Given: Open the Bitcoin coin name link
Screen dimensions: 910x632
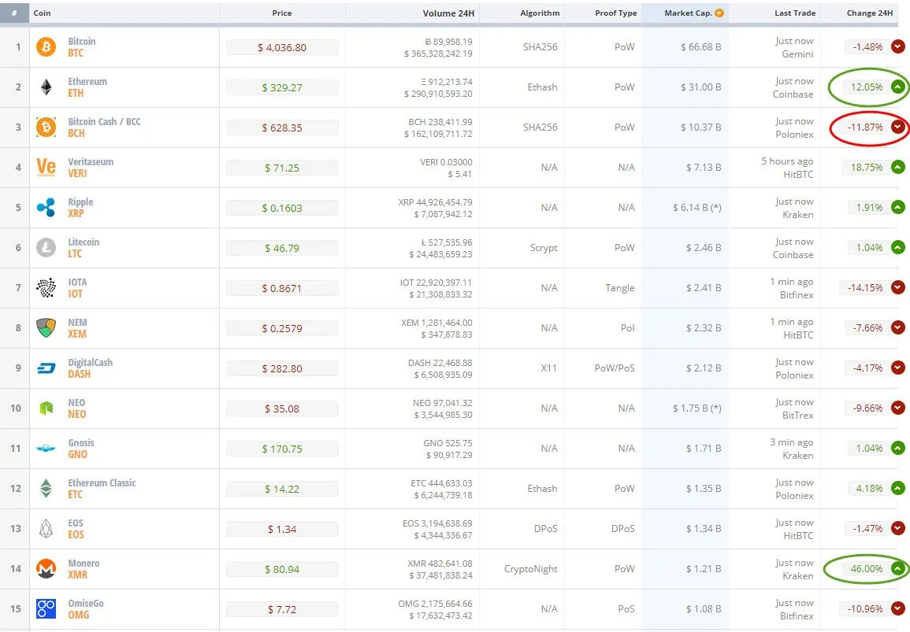Looking at the screenshot, I should pyautogui.click(x=82, y=41).
